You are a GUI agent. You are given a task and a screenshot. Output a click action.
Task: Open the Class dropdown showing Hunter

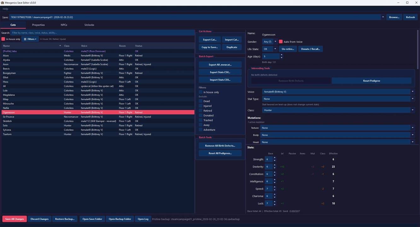coord(412,110)
